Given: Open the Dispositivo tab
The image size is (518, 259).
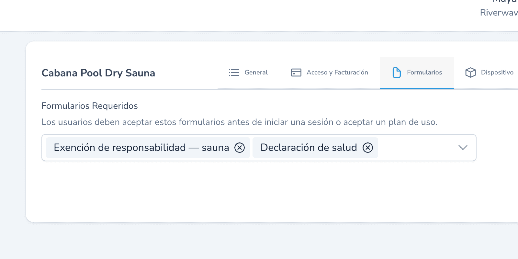Looking at the screenshot, I should [489, 73].
